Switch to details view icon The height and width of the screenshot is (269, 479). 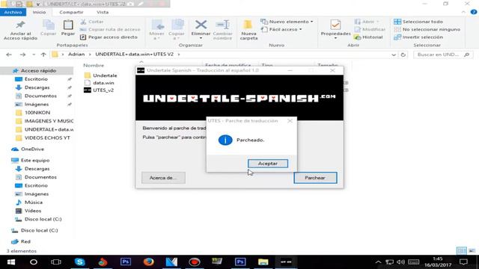[x=462, y=251]
